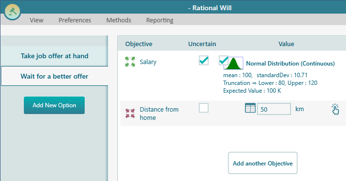Viewport: 346px width, 181px height.
Task: Click the Add New Option button
Action: pos(55,105)
